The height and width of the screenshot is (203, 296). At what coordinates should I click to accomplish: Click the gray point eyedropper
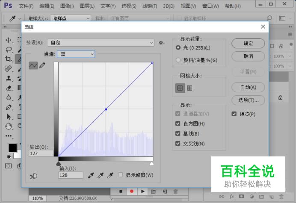[x=101, y=176]
